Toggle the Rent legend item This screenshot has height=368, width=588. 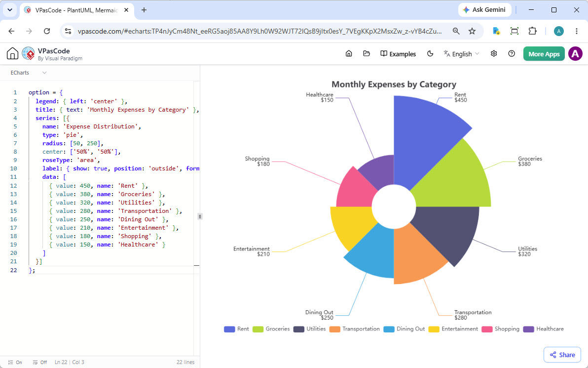coord(236,329)
